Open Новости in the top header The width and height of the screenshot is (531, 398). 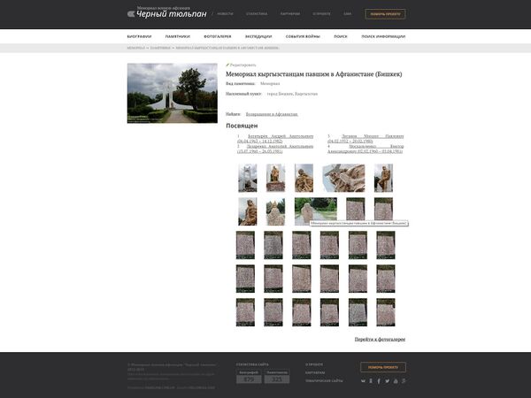(225, 14)
